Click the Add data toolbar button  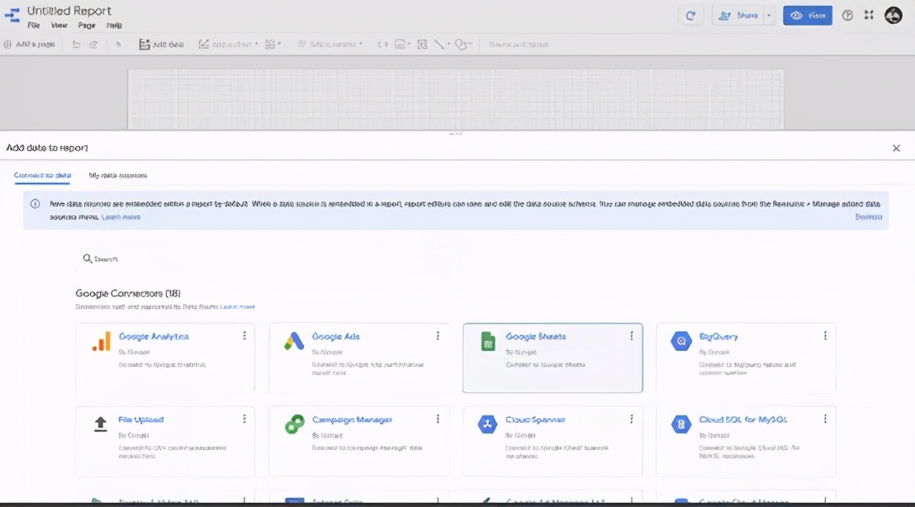tap(161, 45)
